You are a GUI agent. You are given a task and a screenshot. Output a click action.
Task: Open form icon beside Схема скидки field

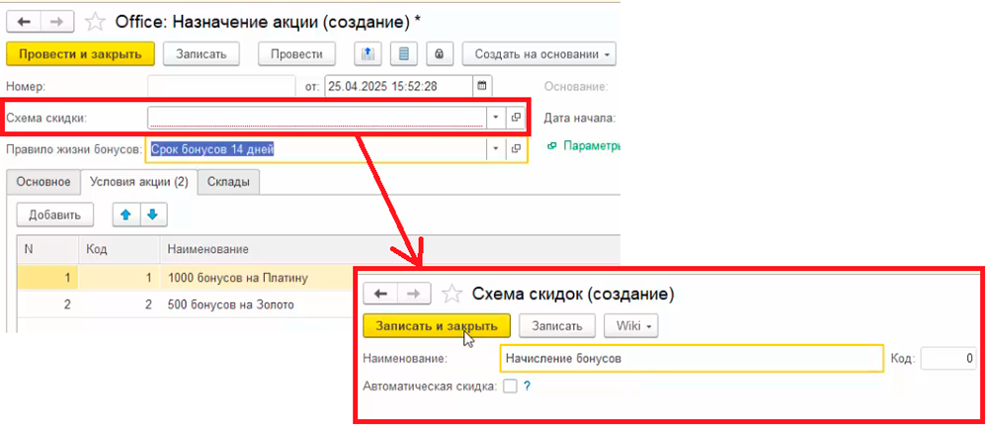(x=515, y=118)
